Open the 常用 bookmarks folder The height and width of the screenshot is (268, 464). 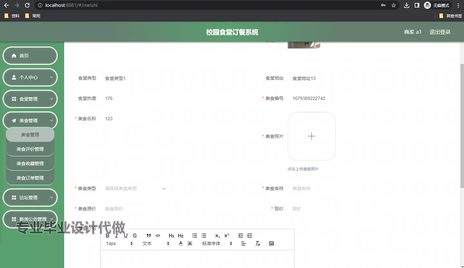(33, 16)
